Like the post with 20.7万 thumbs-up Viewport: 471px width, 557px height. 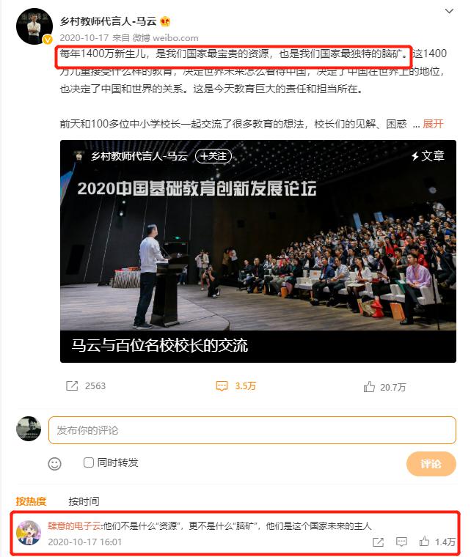click(x=369, y=386)
